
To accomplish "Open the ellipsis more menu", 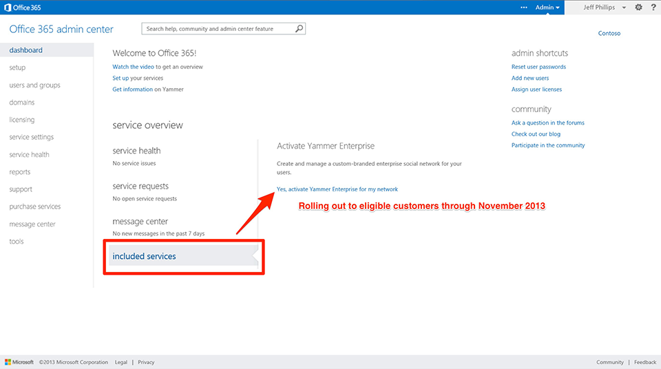I will pos(523,7).
